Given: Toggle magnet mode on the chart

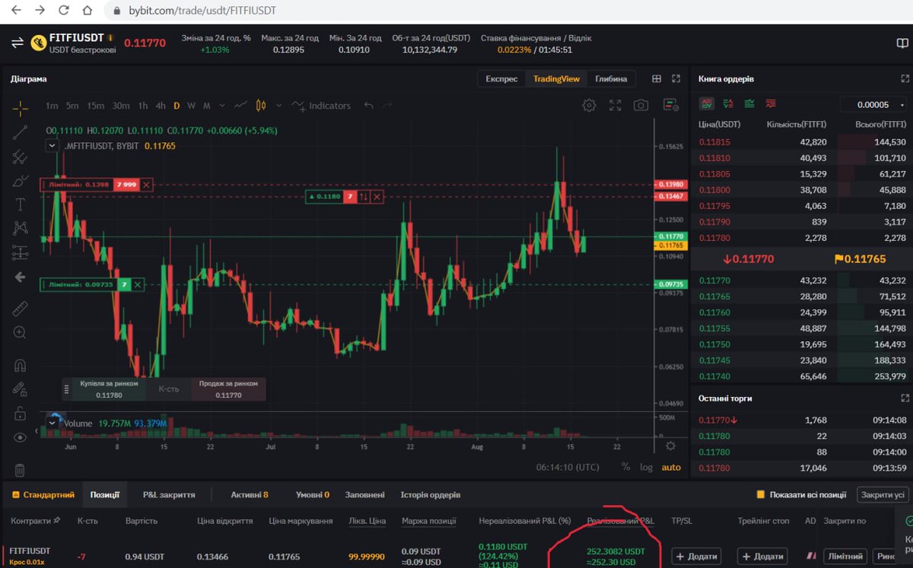Looking at the screenshot, I should point(20,366).
